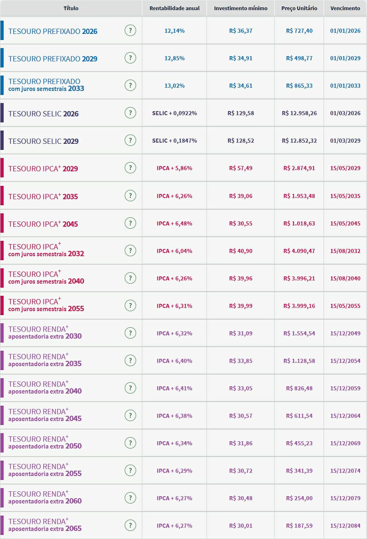Show help for Renda+ aposentadoria extra 2030
The width and height of the screenshot is (367, 539).
pyautogui.click(x=130, y=333)
